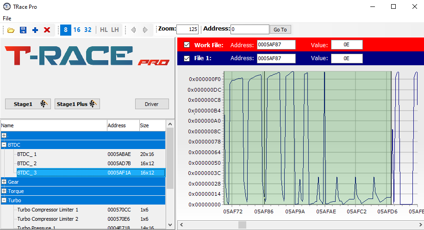This screenshot has width=424, height=230.
Task: Uncheck the File 1 checkbox
Action: click(x=187, y=58)
